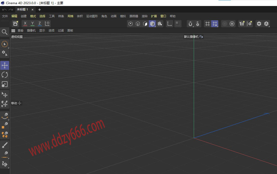
Task: Select the spline arc pen tool
Action: tap(5, 116)
